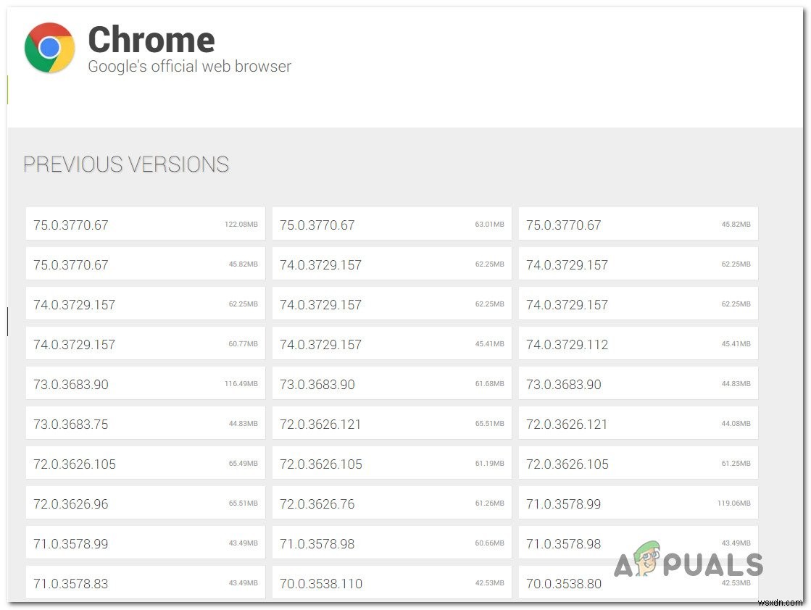The width and height of the screenshot is (811, 610).
Task: Download Chrome 74.0.3729.112
Action: [x=638, y=343]
